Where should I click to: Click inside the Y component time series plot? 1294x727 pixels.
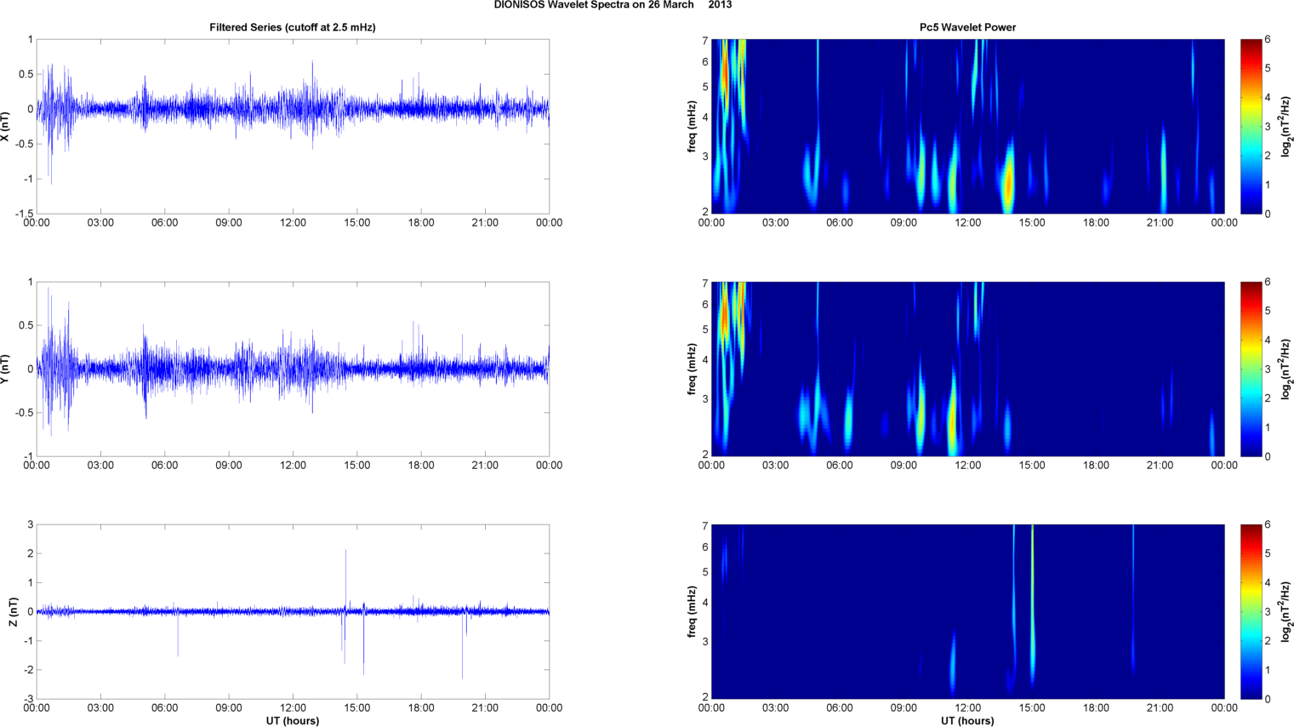pyautogui.click(x=293, y=369)
